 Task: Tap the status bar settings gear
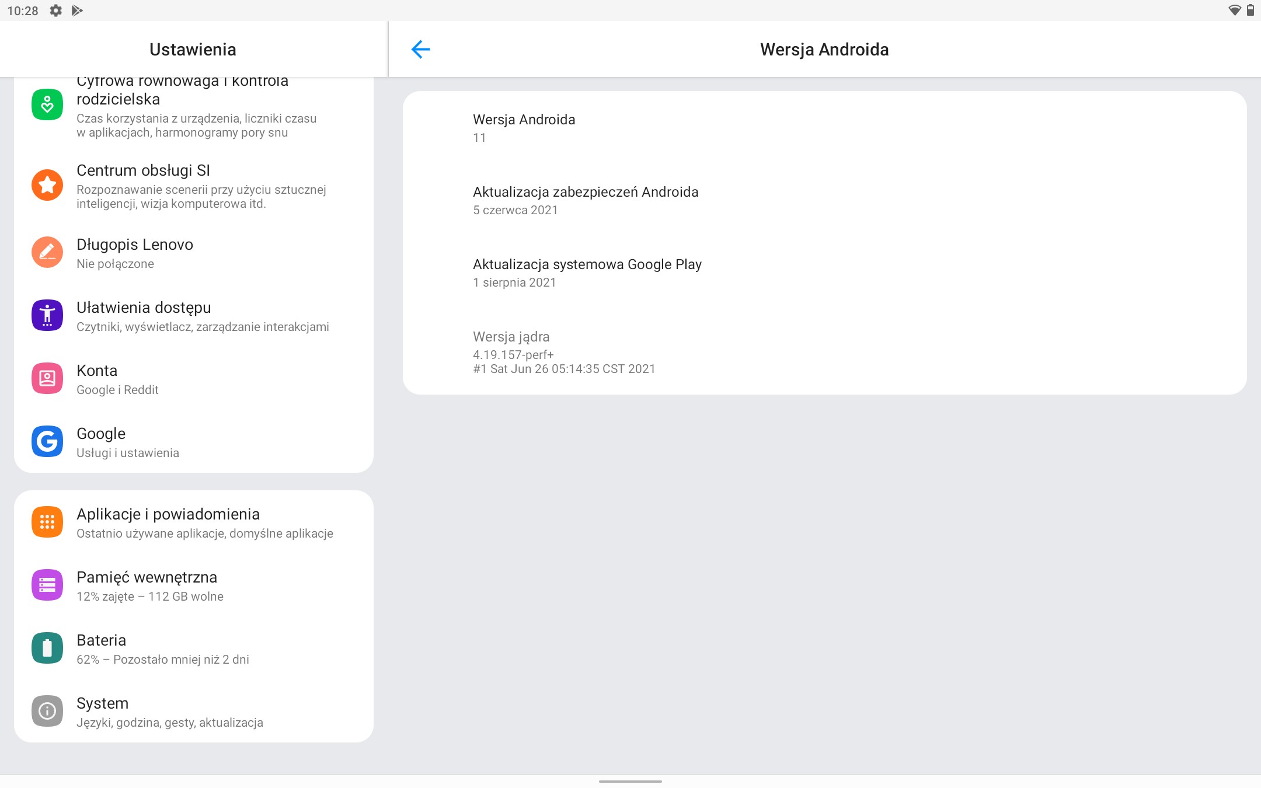[x=55, y=11]
